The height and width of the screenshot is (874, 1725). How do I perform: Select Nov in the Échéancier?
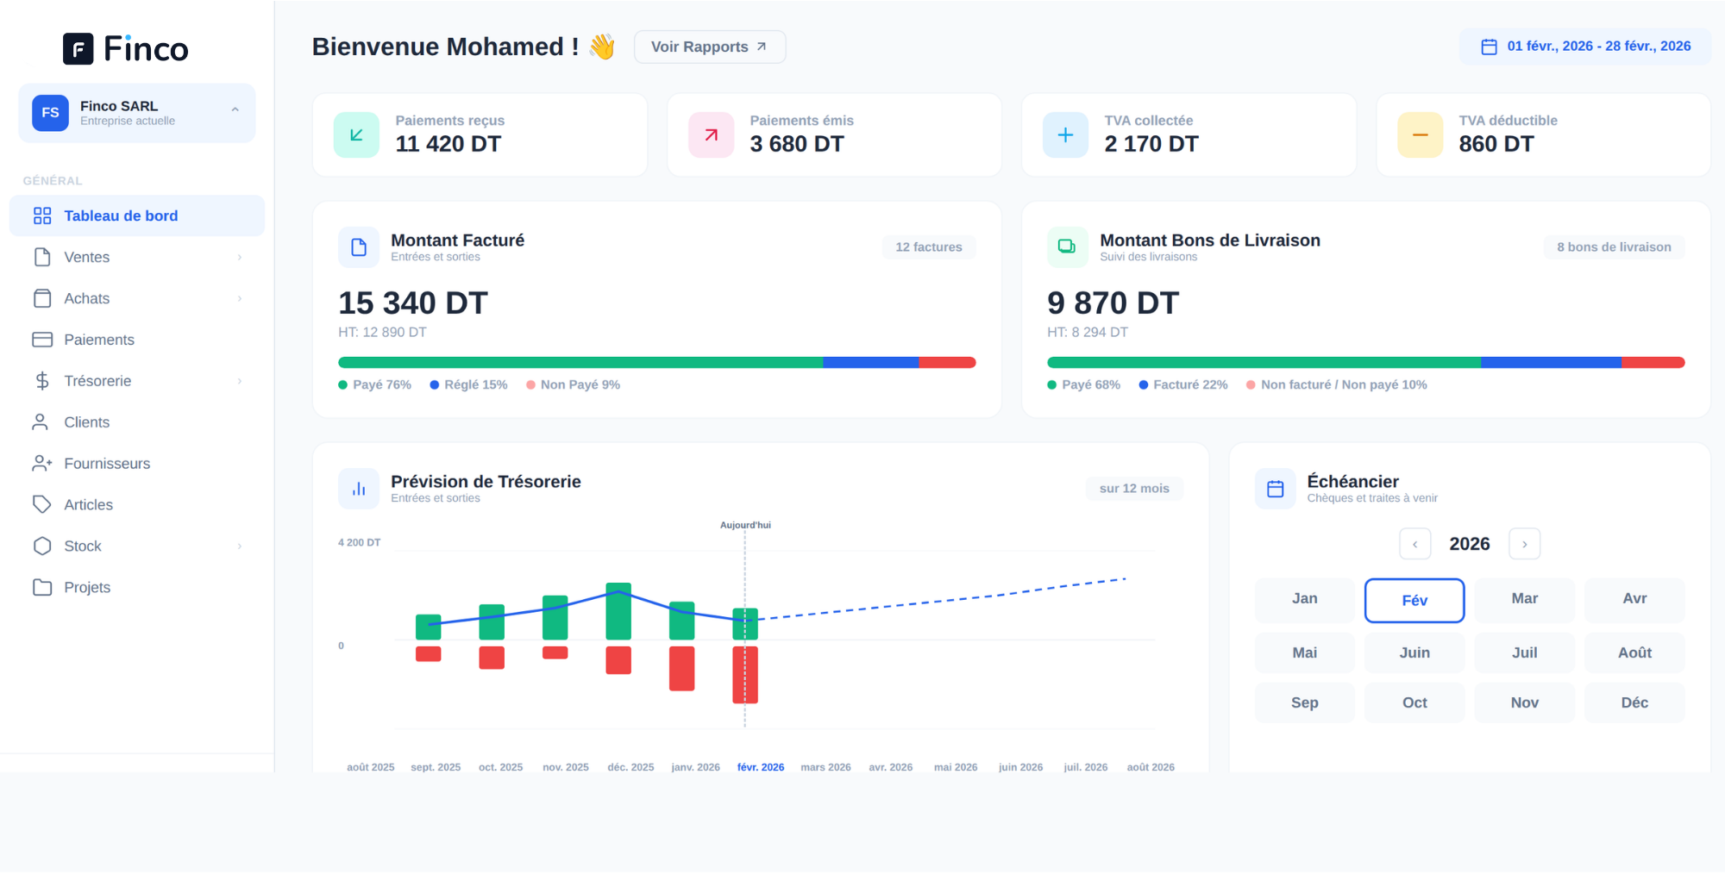tap(1525, 702)
